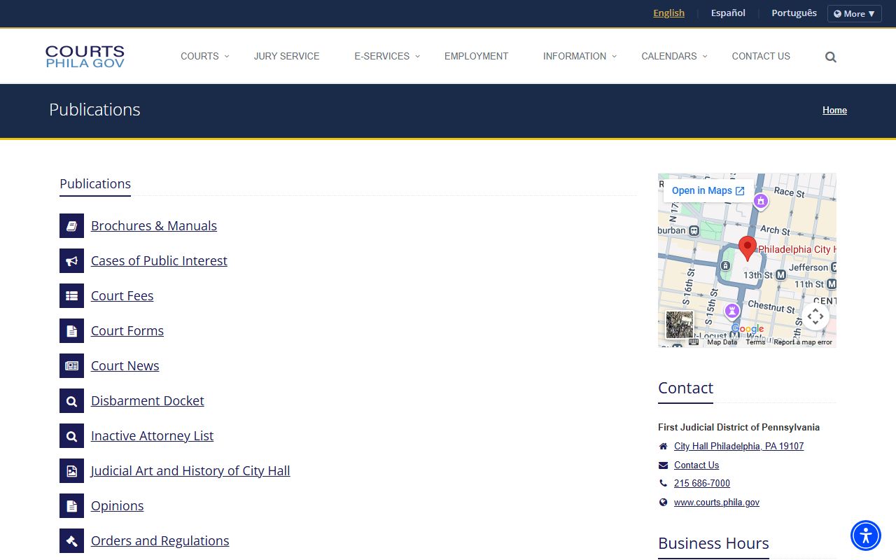The height and width of the screenshot is (560, 896).
Task: Click Report a map error link
Action: tap(803, 342)
